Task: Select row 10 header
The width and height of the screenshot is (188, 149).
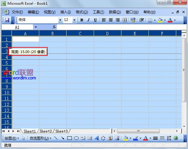Action: (7, 93)
